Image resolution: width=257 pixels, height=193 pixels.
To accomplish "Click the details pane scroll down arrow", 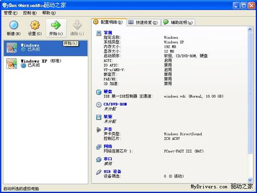I will pyautogui.click(x=250, y=180).
